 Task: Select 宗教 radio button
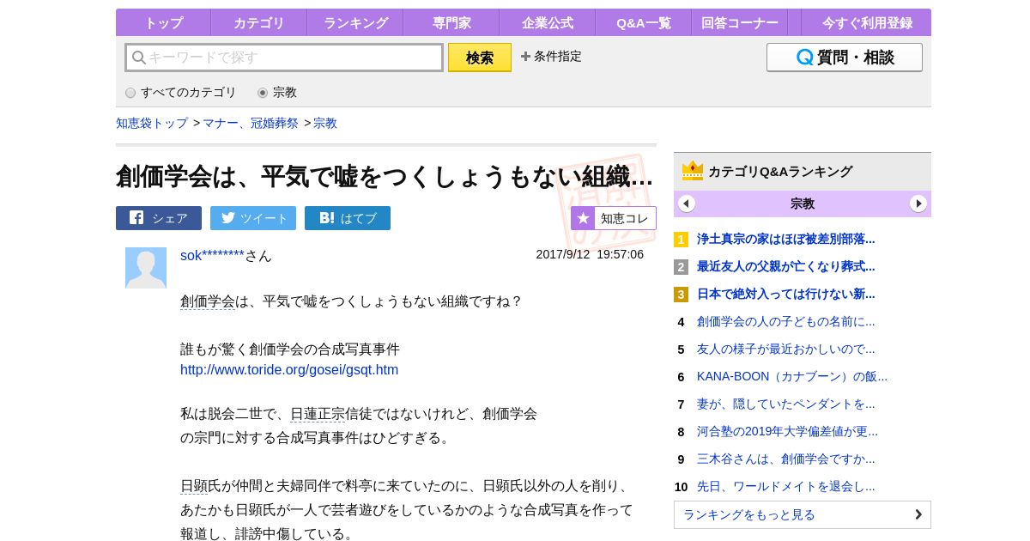tap(263, 93)
